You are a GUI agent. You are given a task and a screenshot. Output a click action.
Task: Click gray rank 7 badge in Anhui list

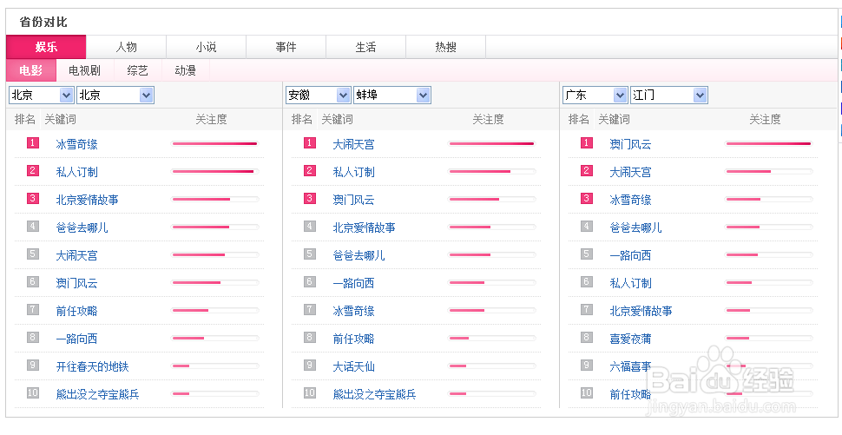coord(310,310)
